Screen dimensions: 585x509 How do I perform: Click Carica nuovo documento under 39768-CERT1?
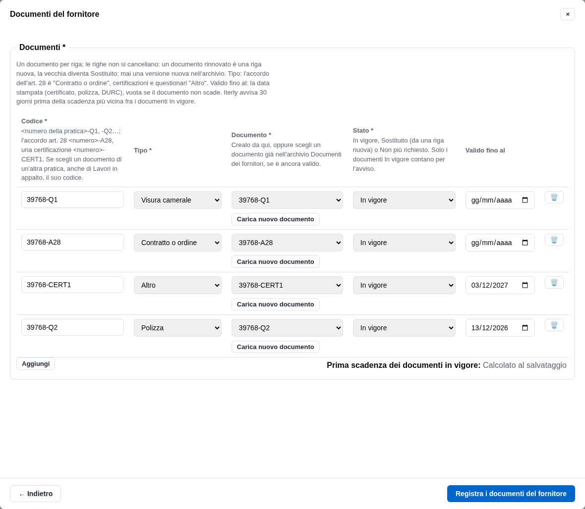click(275, 304)
